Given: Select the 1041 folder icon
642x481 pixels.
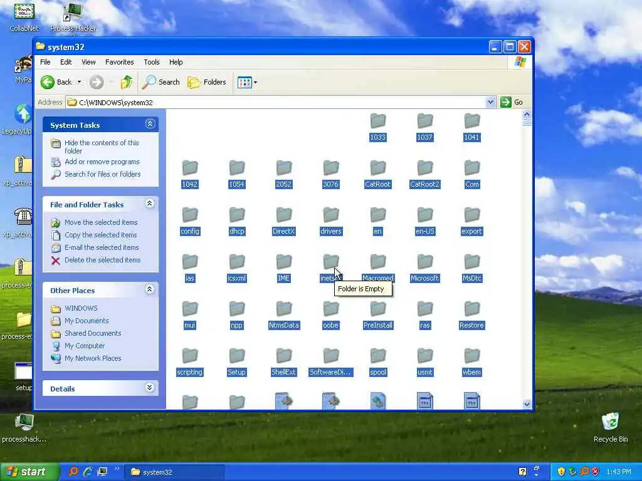Looking at the screenshot, I should [471, 121].
